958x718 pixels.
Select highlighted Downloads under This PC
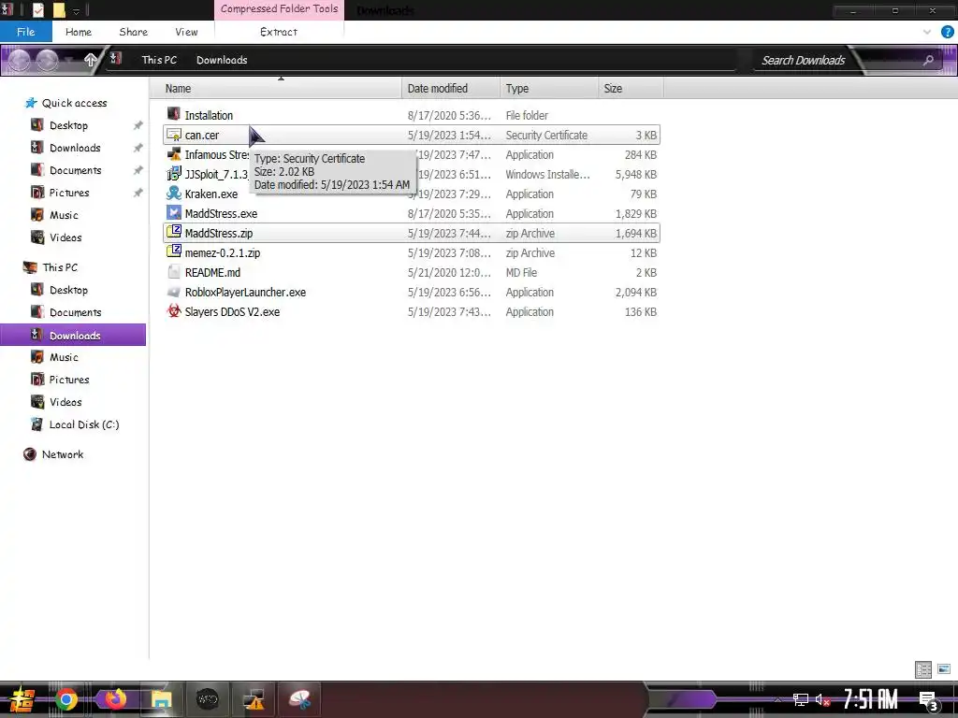73,335
